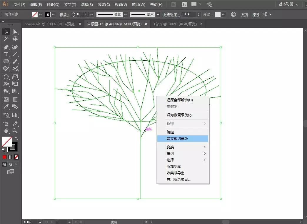This screenshot has width=307, height=224.
Task: Select the Lasso tool
Action: pyautogui.click(x=15, y=39)
